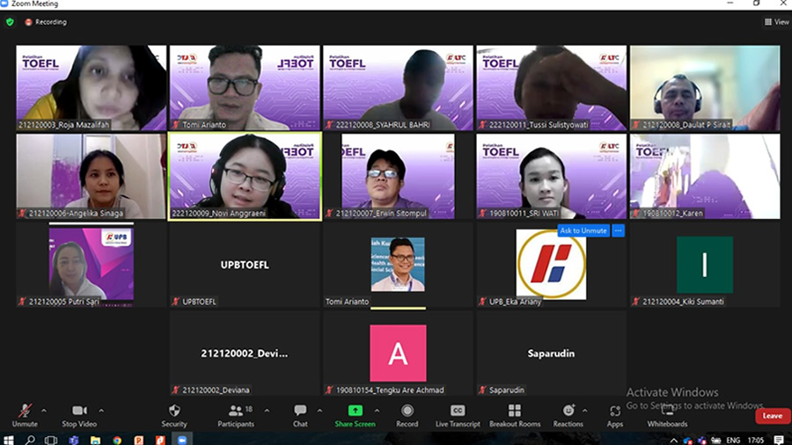Screen dimensions: 792x445
Task: Open the View layout menu
Action: coord(776,22)
